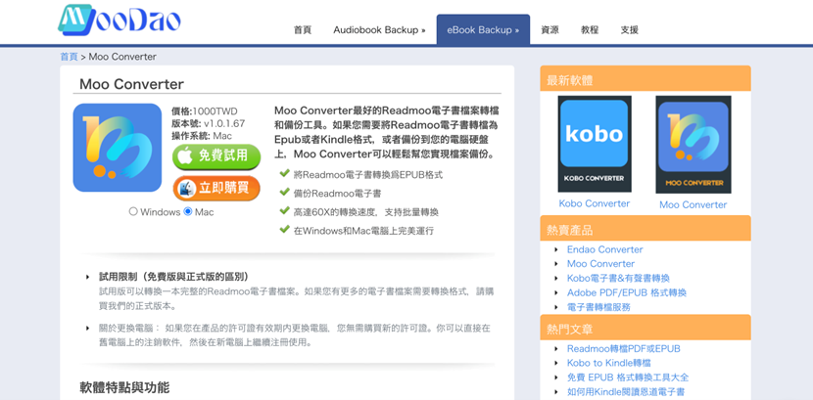Click the 試用限制 heading text
Viewport: 813px width, 400px height.
click(x=177, y=277)
